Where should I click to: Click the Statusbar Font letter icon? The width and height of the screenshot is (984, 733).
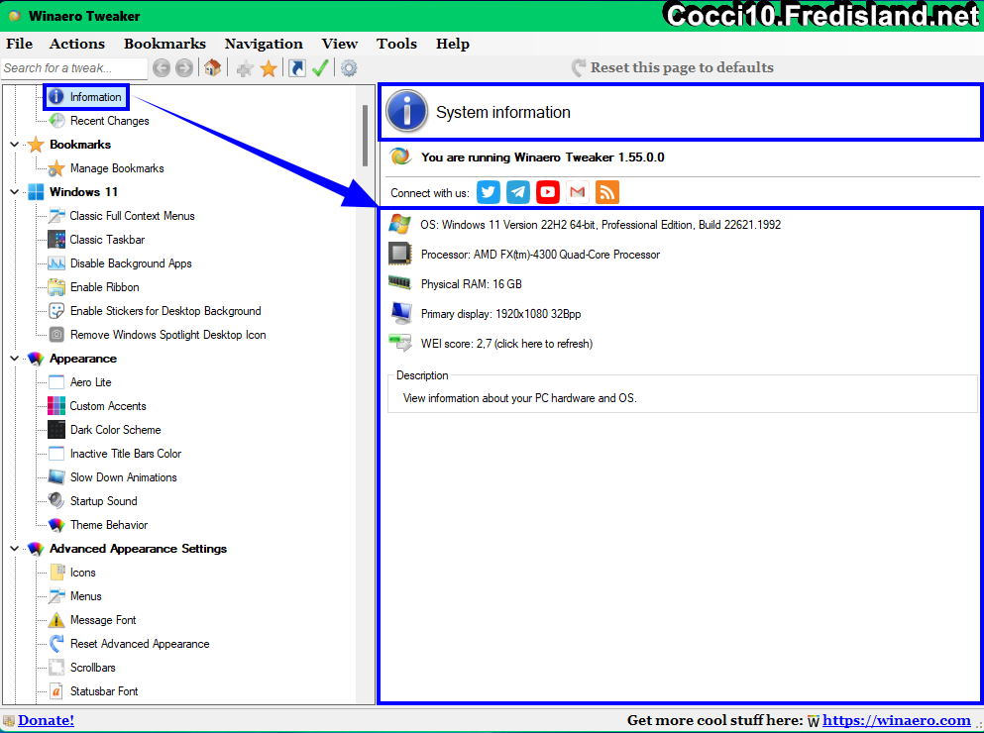click(x=56, y=691)
